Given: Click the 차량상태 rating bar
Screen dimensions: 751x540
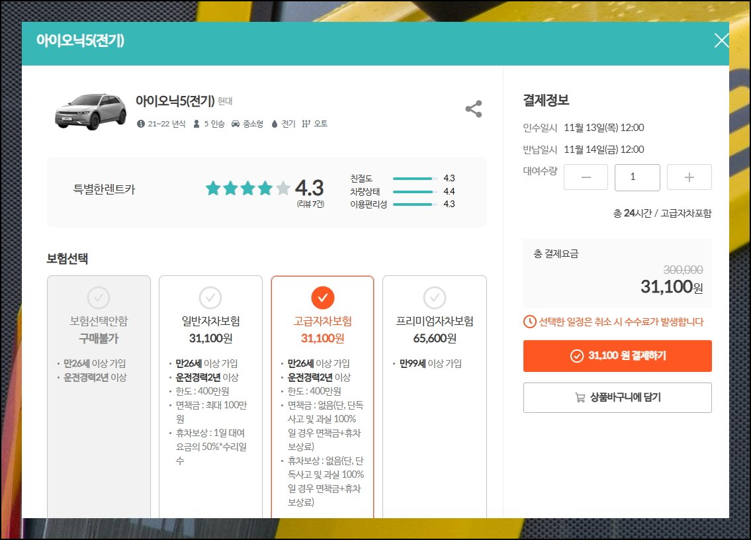Looking at the screenshot, I should (x=415, y=192).
